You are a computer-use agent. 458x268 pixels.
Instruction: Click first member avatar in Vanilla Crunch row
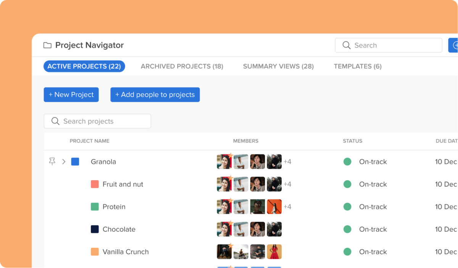(224, 252)
